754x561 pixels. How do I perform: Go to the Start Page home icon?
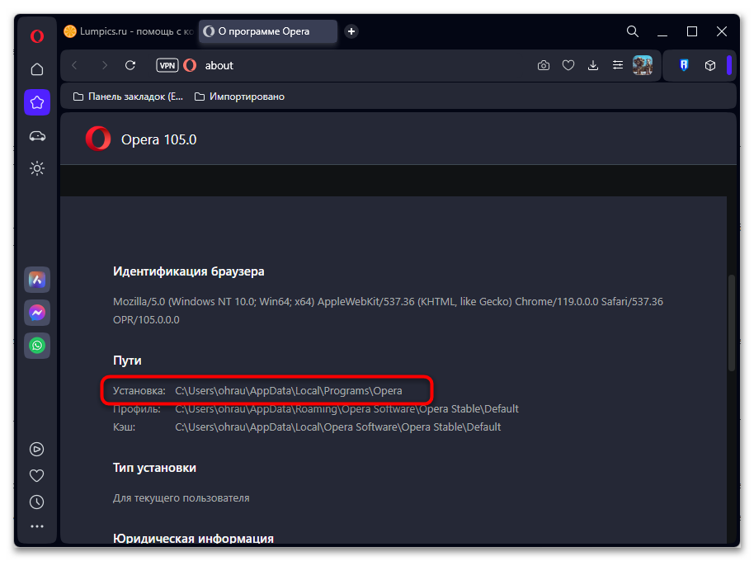[37, 69]
